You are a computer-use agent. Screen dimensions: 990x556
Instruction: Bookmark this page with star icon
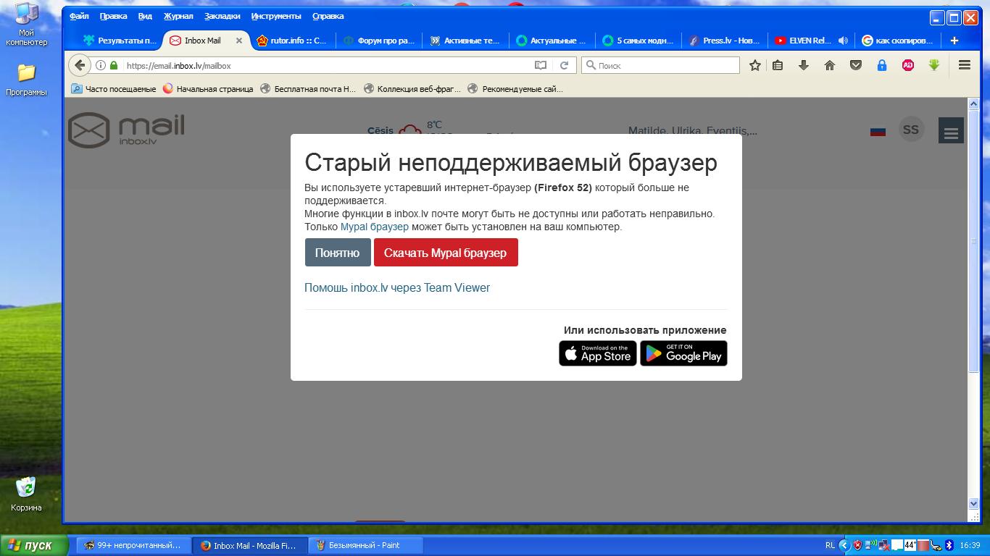[x=755, y=65]
